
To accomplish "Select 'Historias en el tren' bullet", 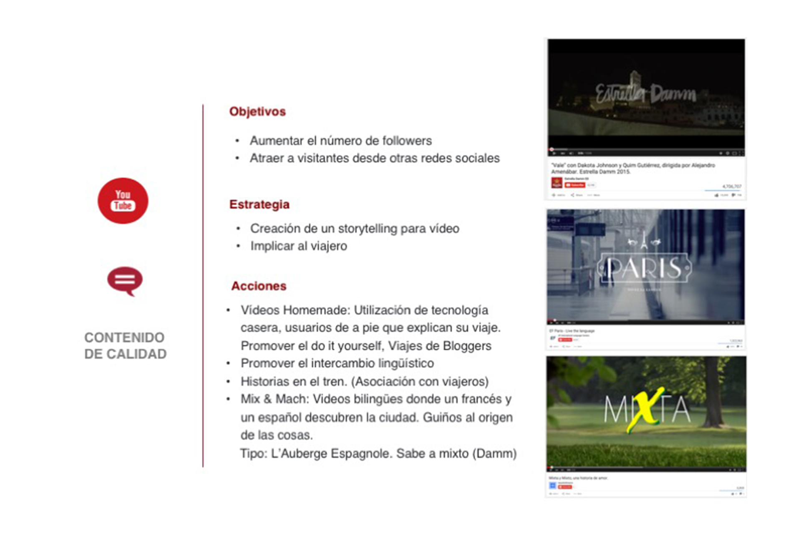I will coord(364,381).
